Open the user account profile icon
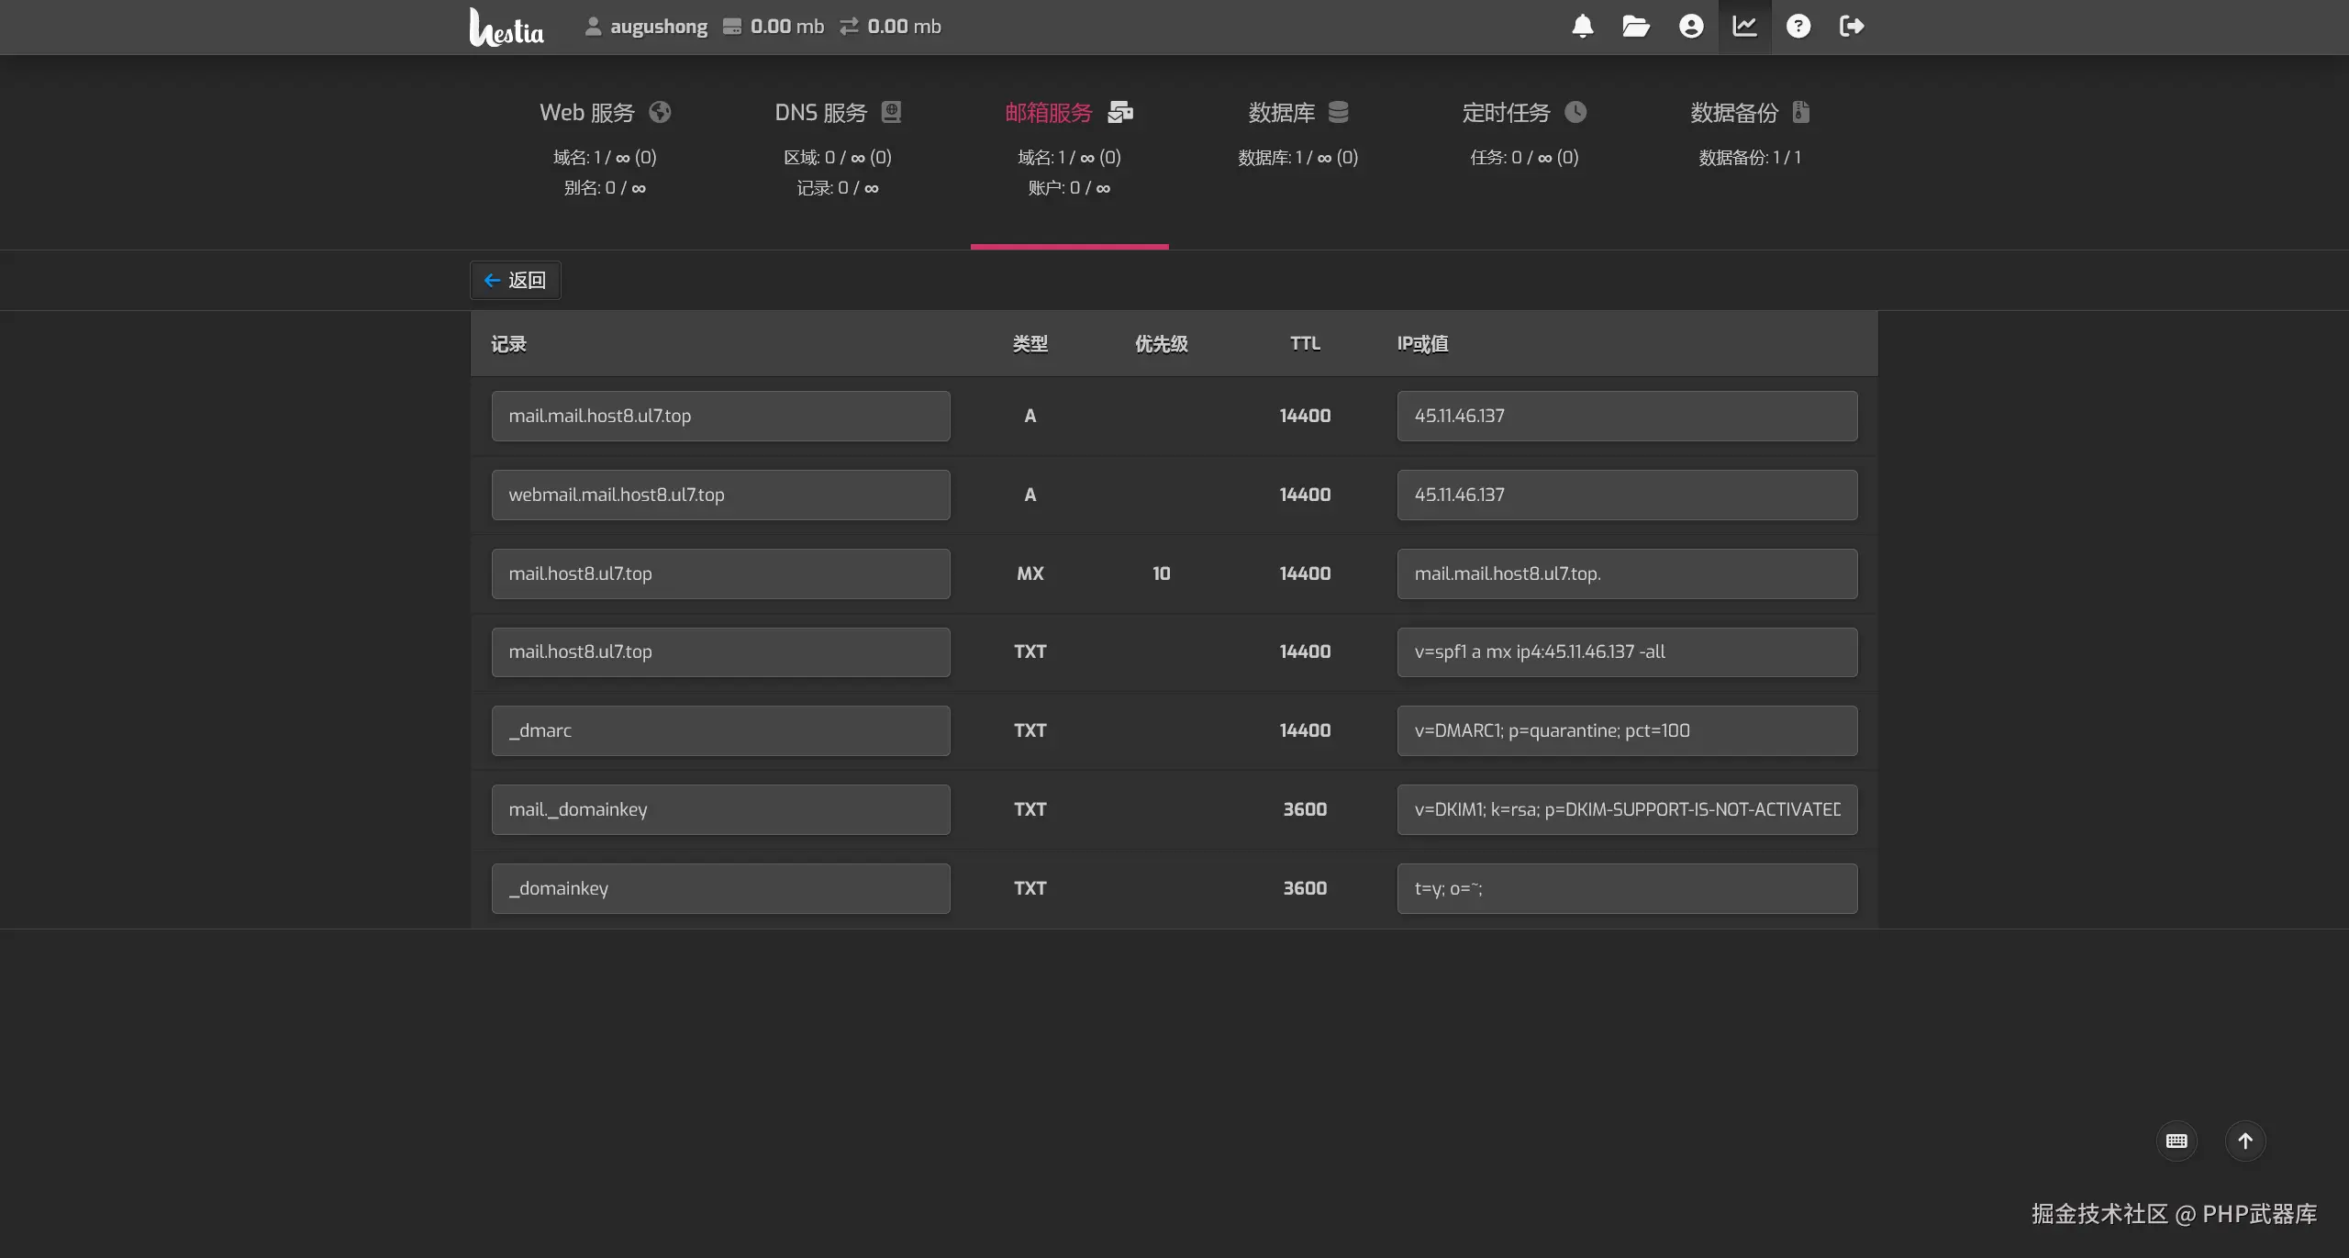Viewport: 2349px width, 1258px height. (1691, 26)
